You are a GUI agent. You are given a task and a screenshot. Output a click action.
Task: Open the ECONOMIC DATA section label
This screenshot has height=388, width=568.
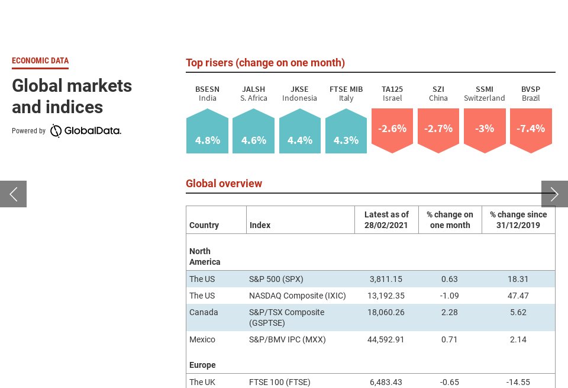(x=40, y=61)
